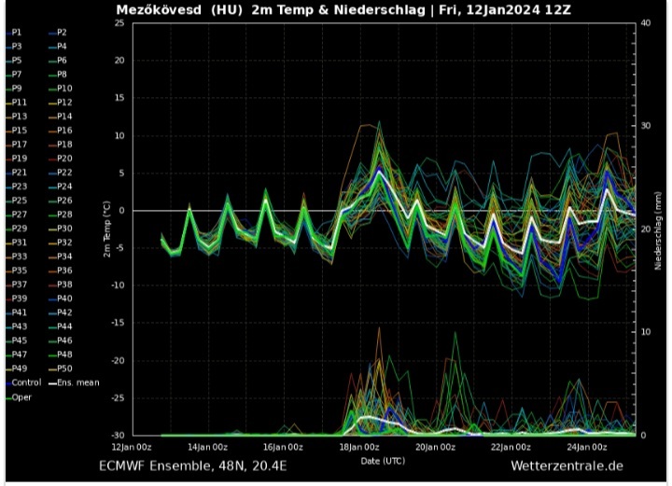Click the 24Jan 00z date tick label
Viewport: 672px width, 486px height.
coord(587,447)
